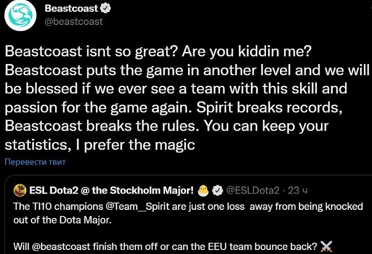Click the chick emoji after Stockholm Major
Screen dimensions: 372x254
(203, 190)
